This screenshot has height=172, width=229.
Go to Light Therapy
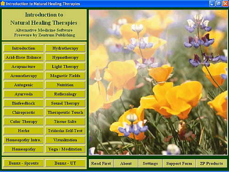(65, 67)
